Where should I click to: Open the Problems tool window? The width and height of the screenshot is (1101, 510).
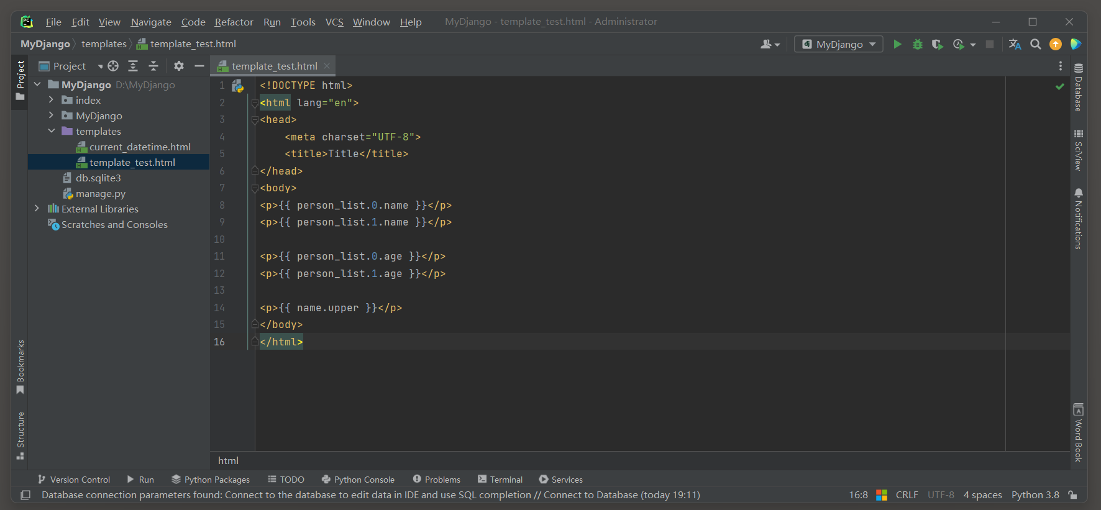click(436, 480)
